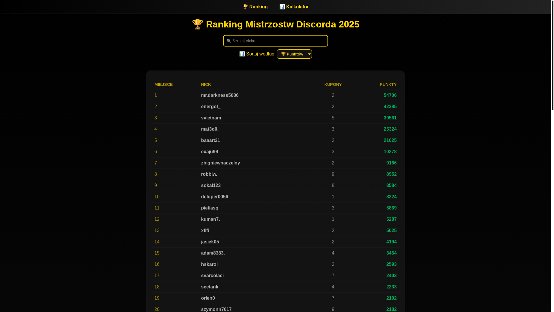The height and width of the screenshot is (312, 554).
Task: Click the Ranking Mistrzostw Discorda 2025 heading
Action: (x=276, y=24)
